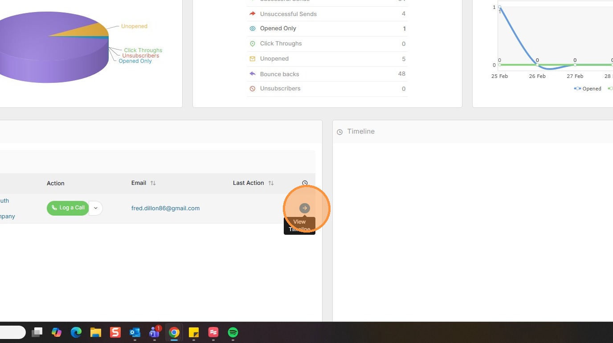Click the Click Throughs pin icon
Viewport: 613px width, 343px height.
point(253,44)
